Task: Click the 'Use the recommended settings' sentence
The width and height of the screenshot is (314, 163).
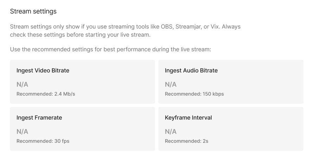Action: (110, 49)
